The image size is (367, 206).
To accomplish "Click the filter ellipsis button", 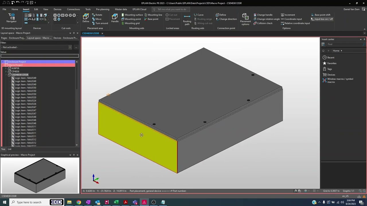I will pyautogui.click(x=76, y=47).
